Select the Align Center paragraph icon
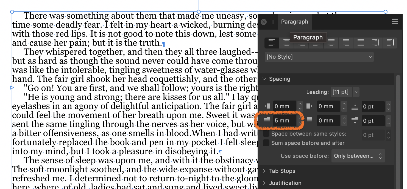 tap(286, 42)
